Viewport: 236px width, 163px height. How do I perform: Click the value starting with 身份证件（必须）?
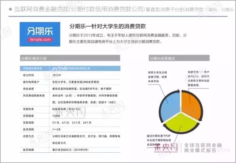click(85, 99)
